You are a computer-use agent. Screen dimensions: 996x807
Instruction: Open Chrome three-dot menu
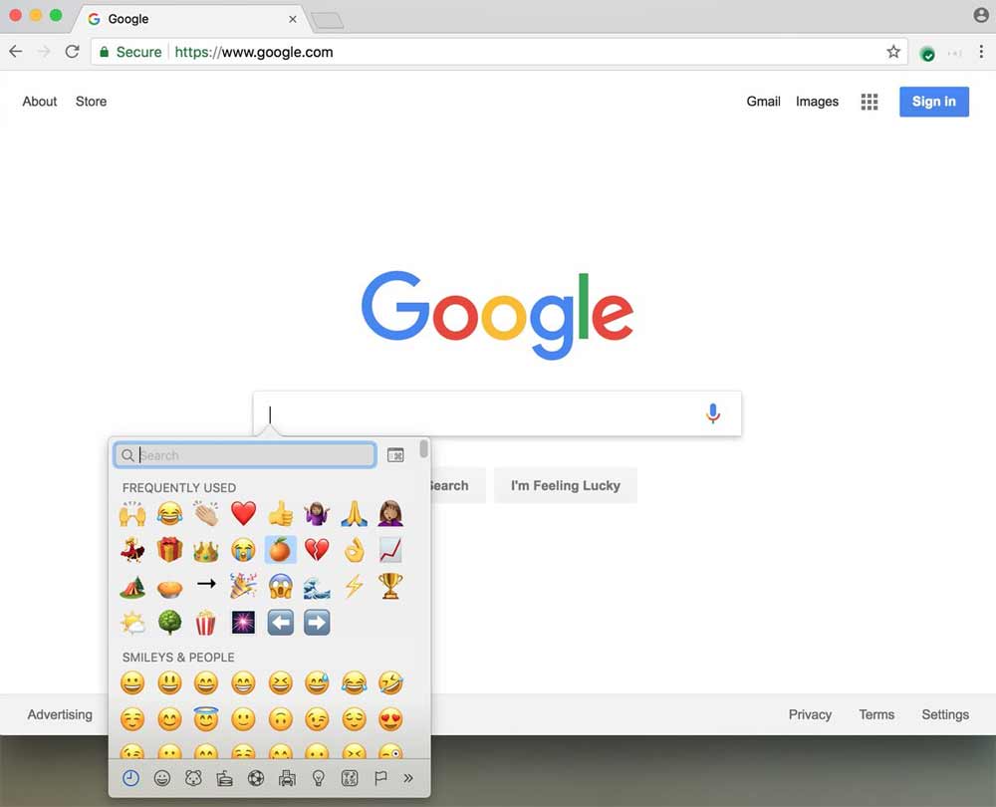981,52
